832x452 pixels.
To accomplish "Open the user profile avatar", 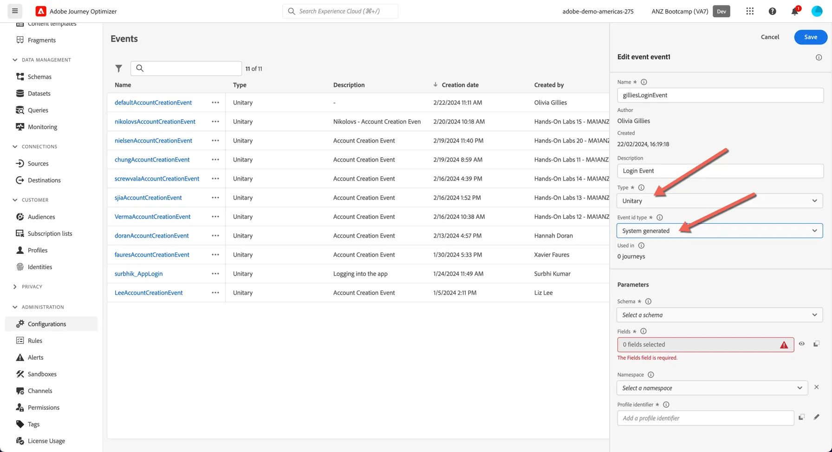I will 817,11.
